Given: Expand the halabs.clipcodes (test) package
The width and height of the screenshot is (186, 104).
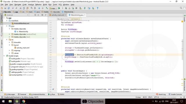Looking at the screenshot, I should pos(10,37).
